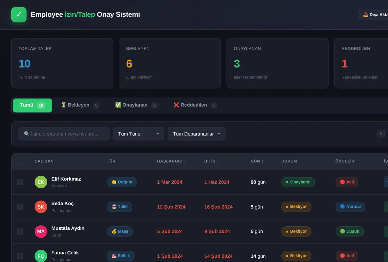Image resolution: width=388 pixels, height=262 pixels.
Task: Click the Toplam Talep summary card
Action: click(x=62, y=63)
